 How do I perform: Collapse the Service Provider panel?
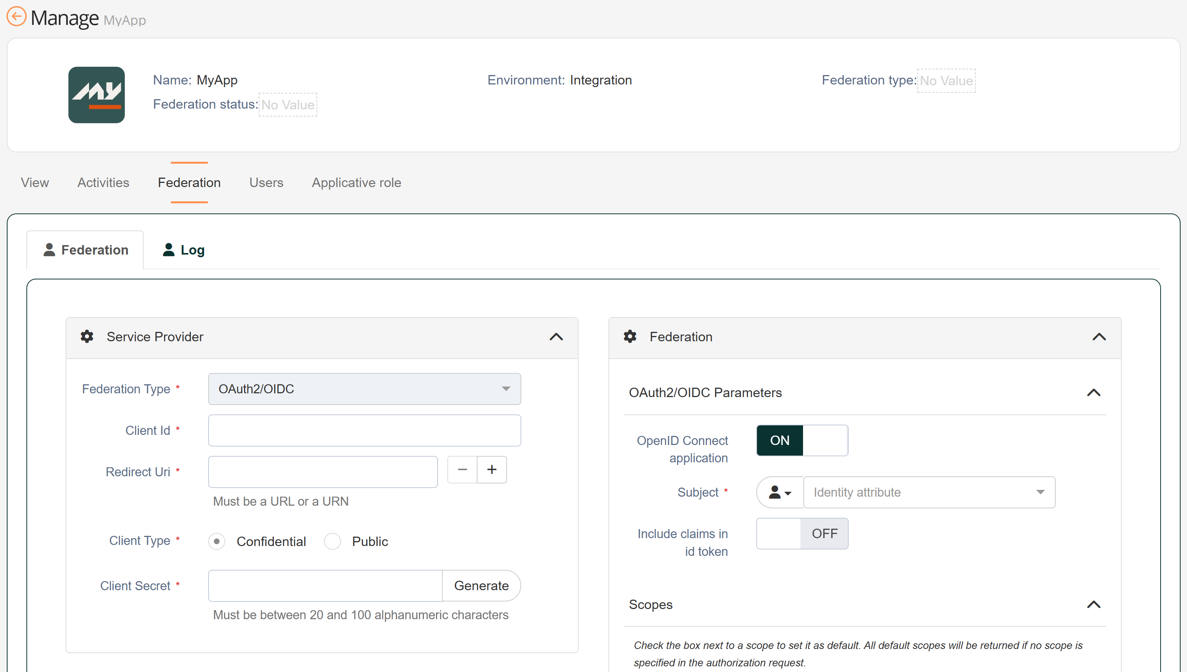point(556,337)
